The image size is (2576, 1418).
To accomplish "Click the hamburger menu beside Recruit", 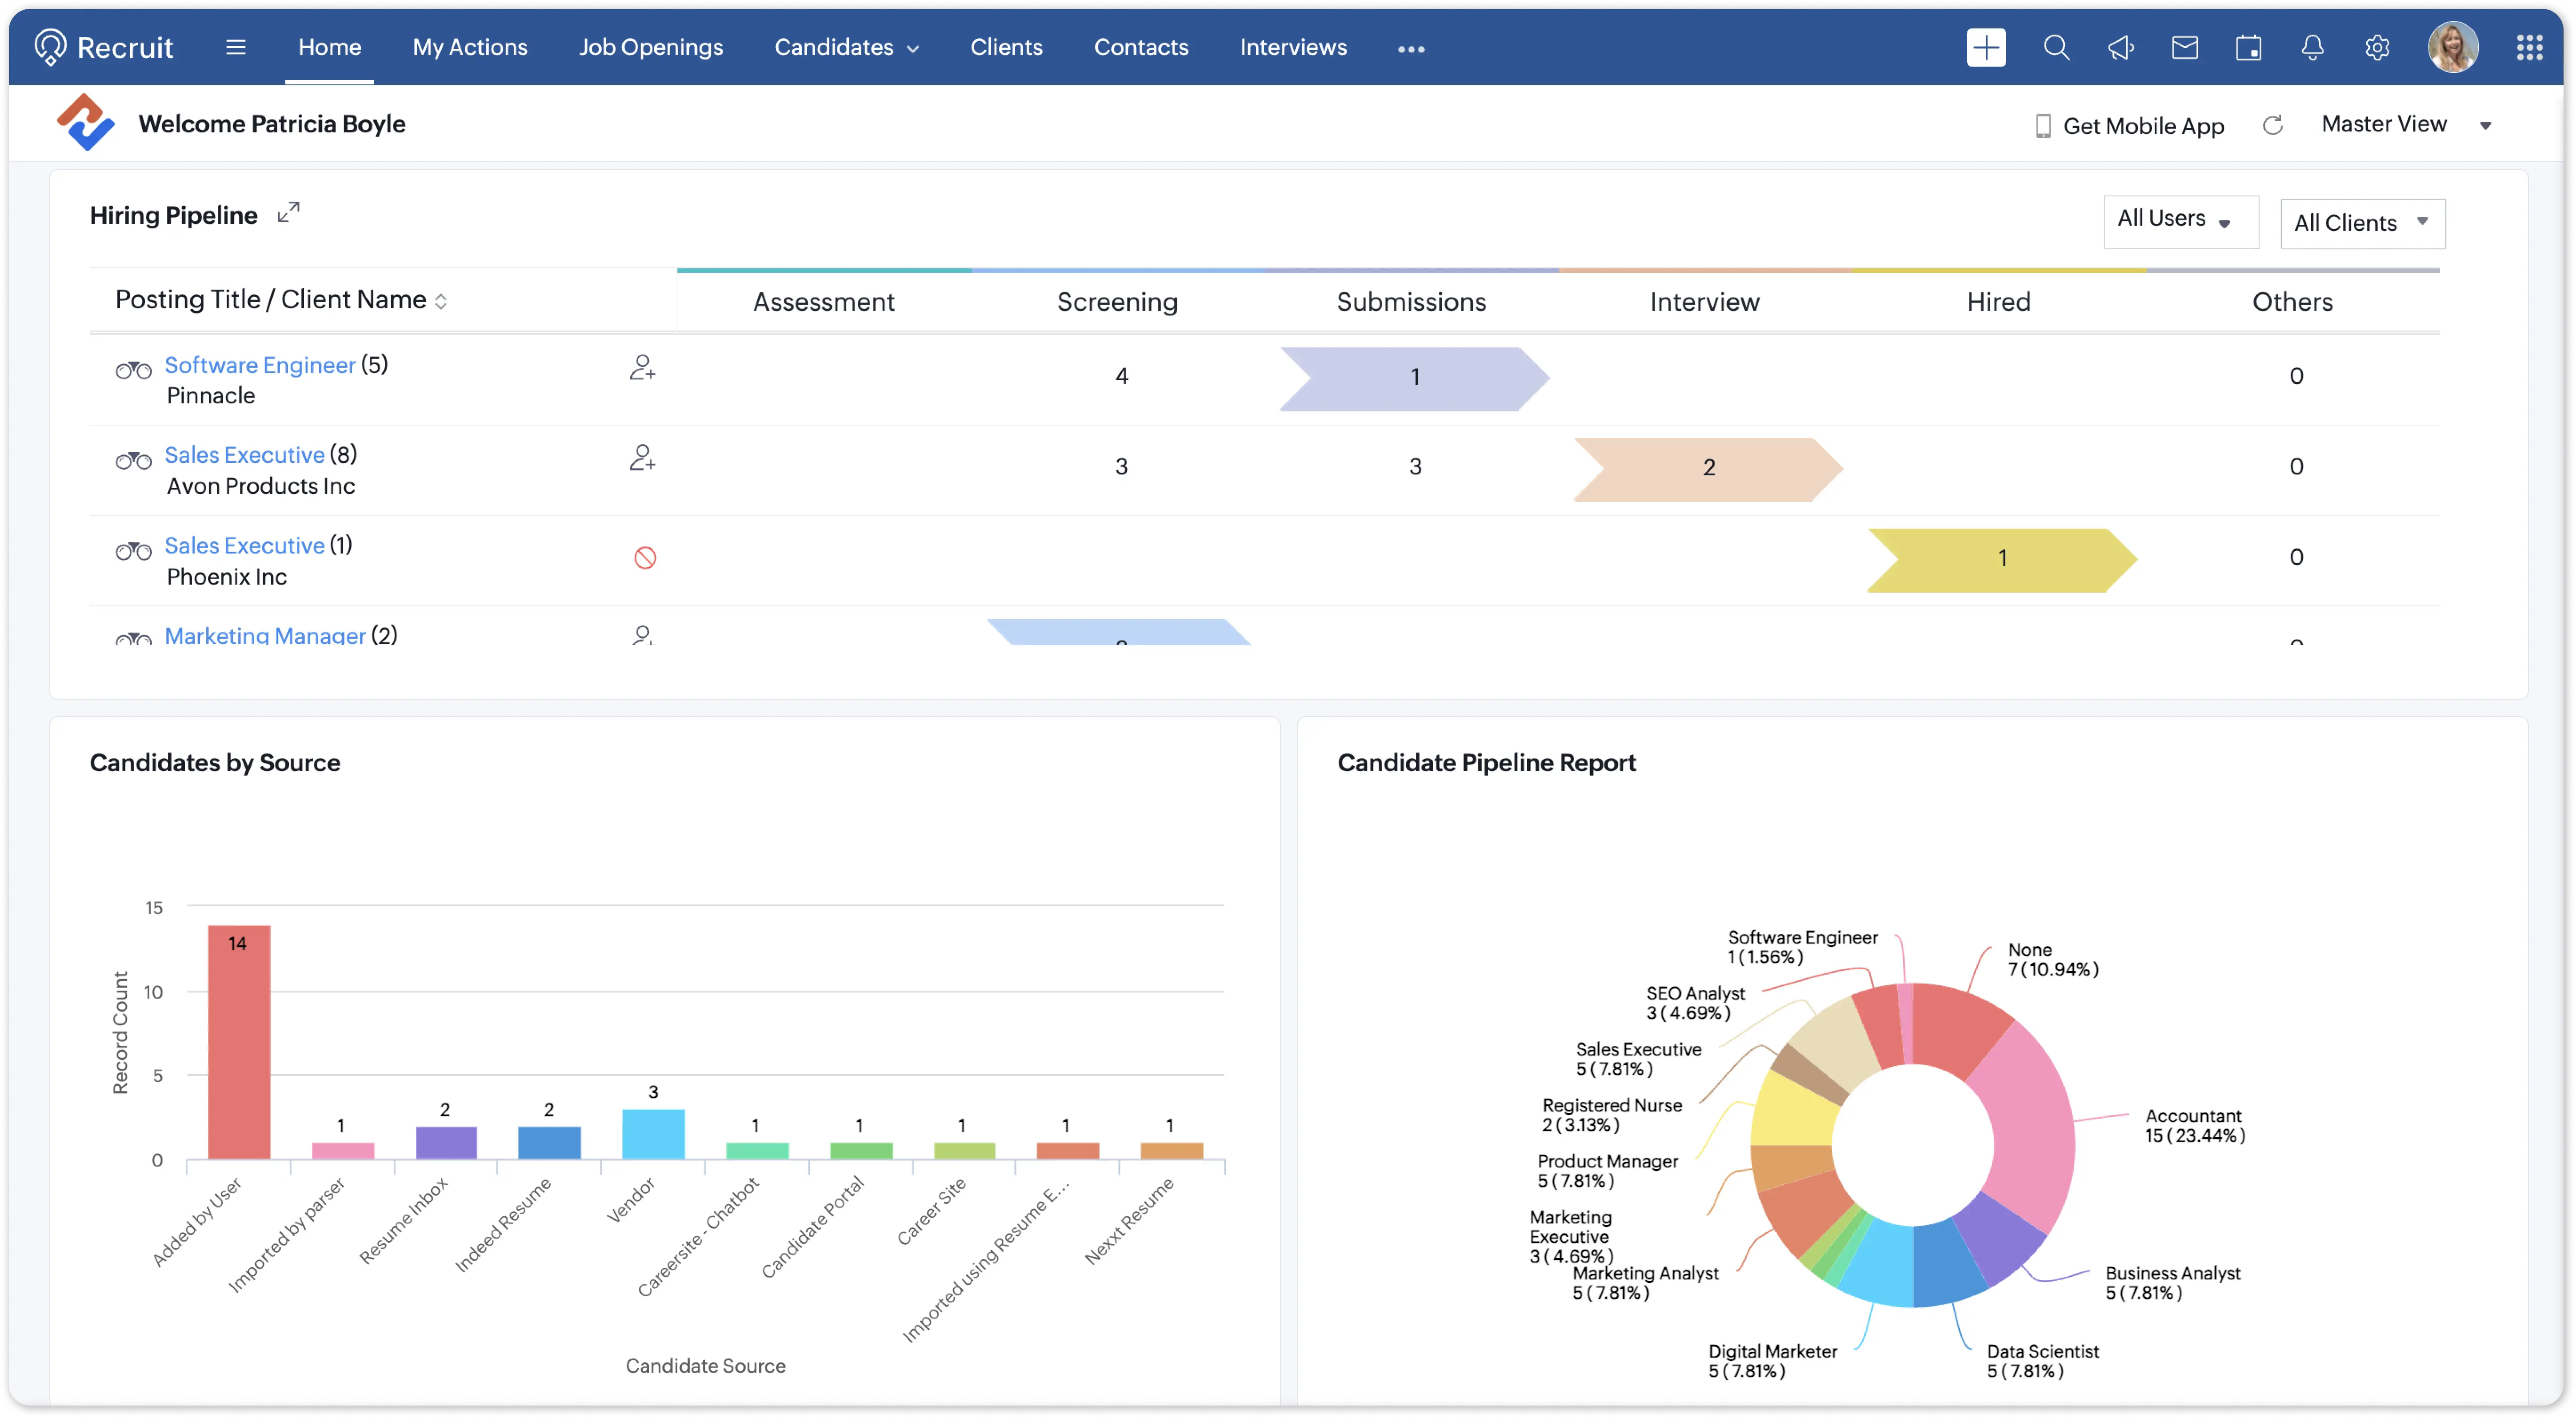I will (x=235, y=47).
